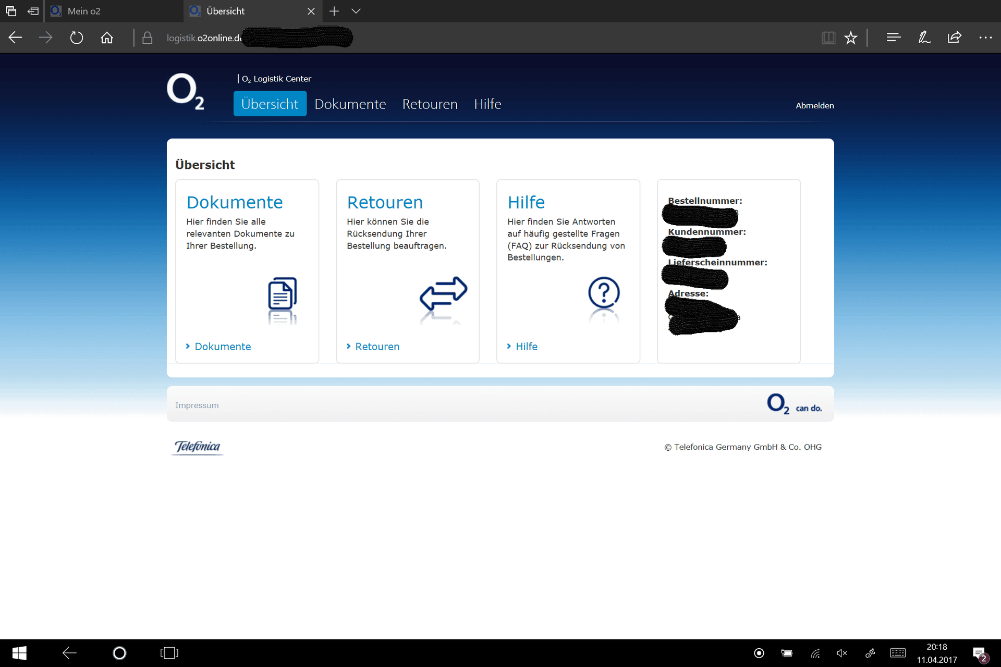Set the open tabs aside

pyautogui.click(x=33, y=11)
